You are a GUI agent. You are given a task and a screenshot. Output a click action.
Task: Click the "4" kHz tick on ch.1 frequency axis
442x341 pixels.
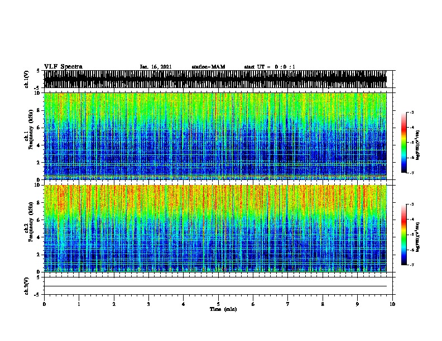(39, 145)
